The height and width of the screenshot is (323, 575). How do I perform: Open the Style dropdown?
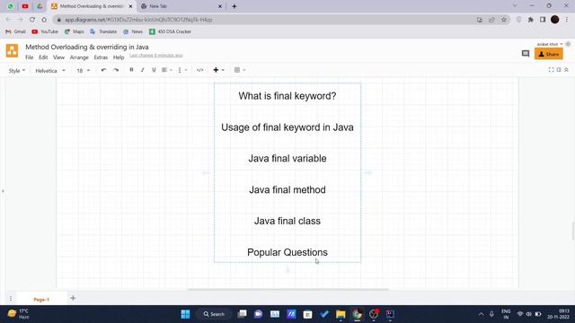[17, 71]
